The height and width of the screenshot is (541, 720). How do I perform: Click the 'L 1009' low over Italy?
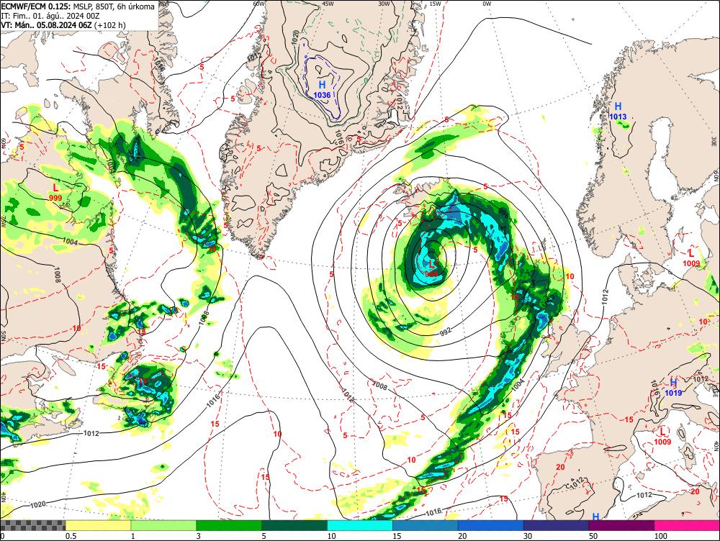[x=662, y=437]
